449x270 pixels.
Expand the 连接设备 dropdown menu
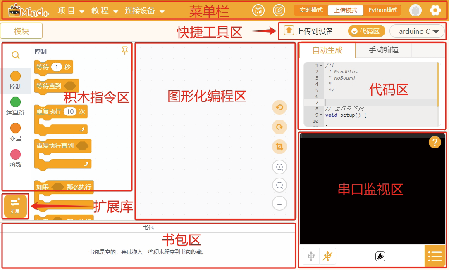[145, 11]
